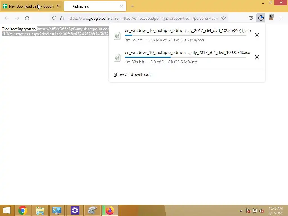Open the L/F extension icon

[x=271, y=18]
